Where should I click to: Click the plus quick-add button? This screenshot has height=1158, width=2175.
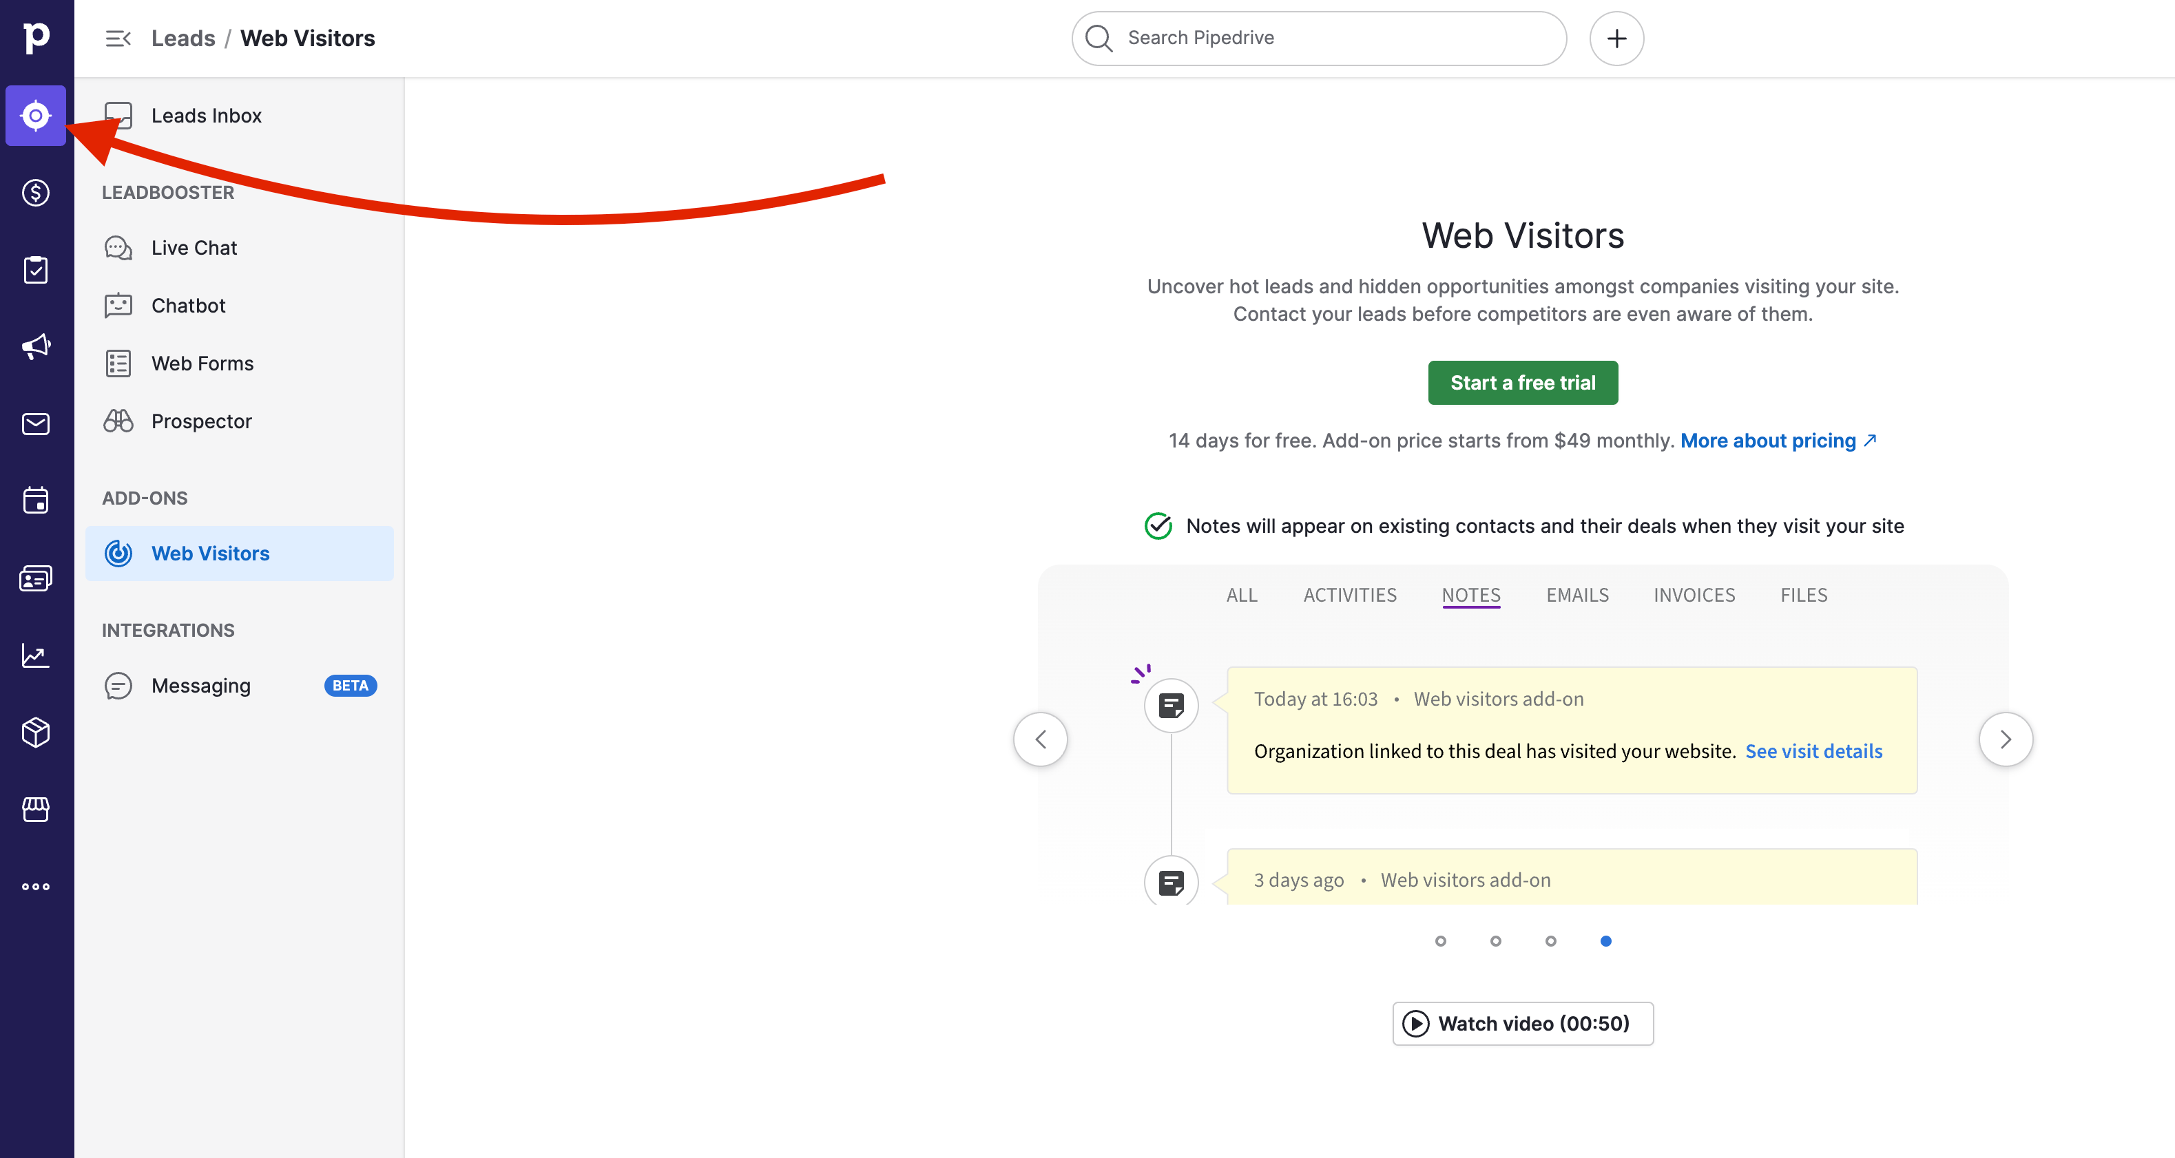coord(1616,38)
